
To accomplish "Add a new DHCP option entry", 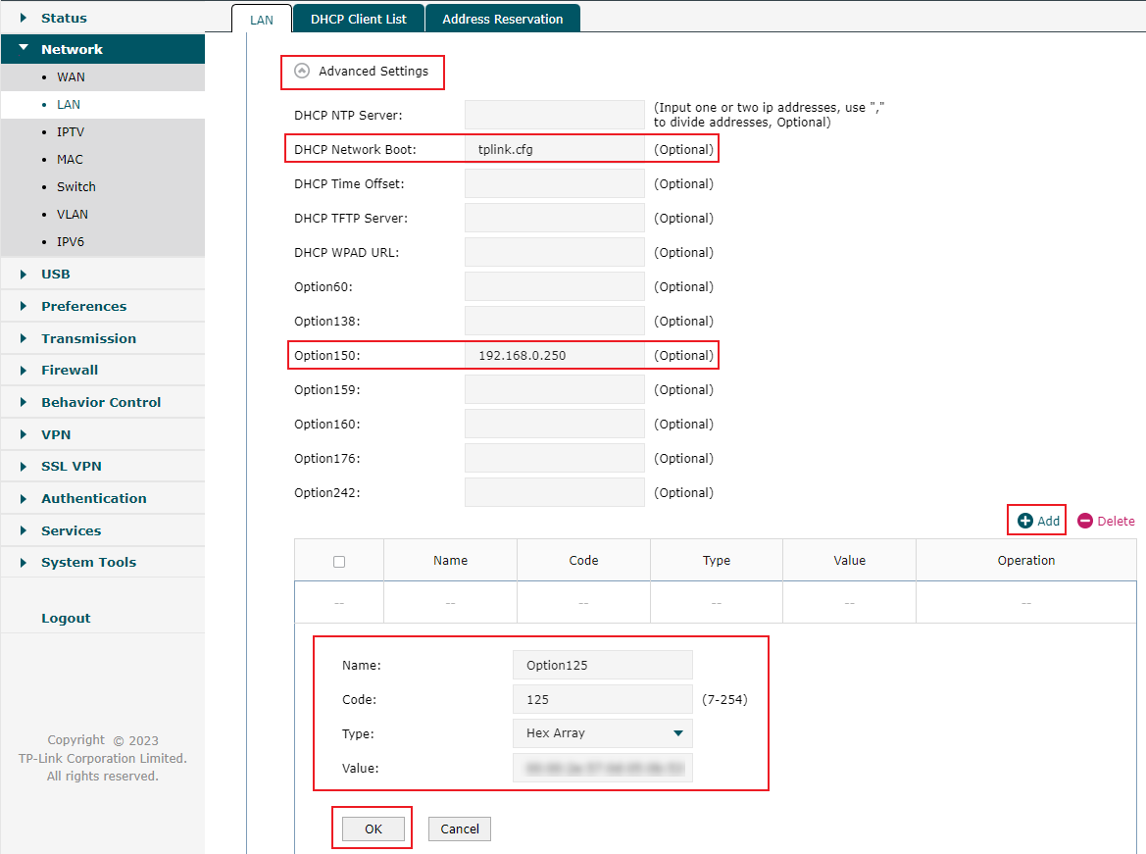I will click(x=1036, y=521).
